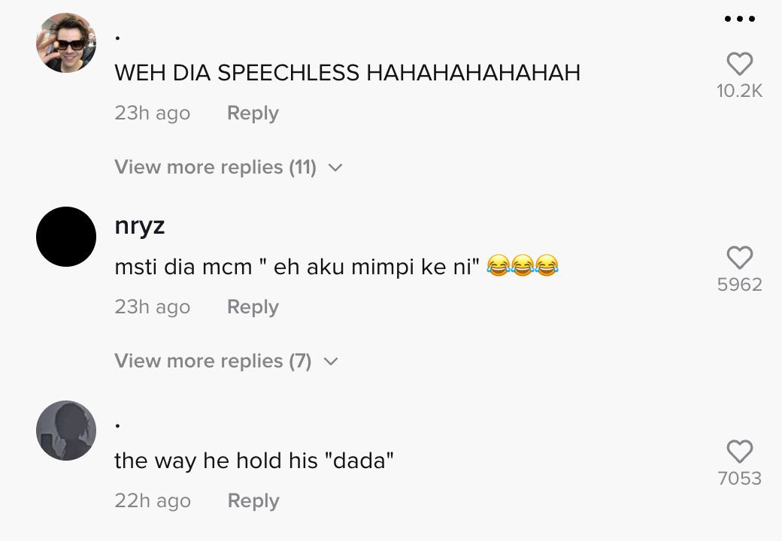Like the "WEH DIA SPEECHLESS" comment heart
Viewport: 782px width, 541px height.
click(x=740, y=65)
